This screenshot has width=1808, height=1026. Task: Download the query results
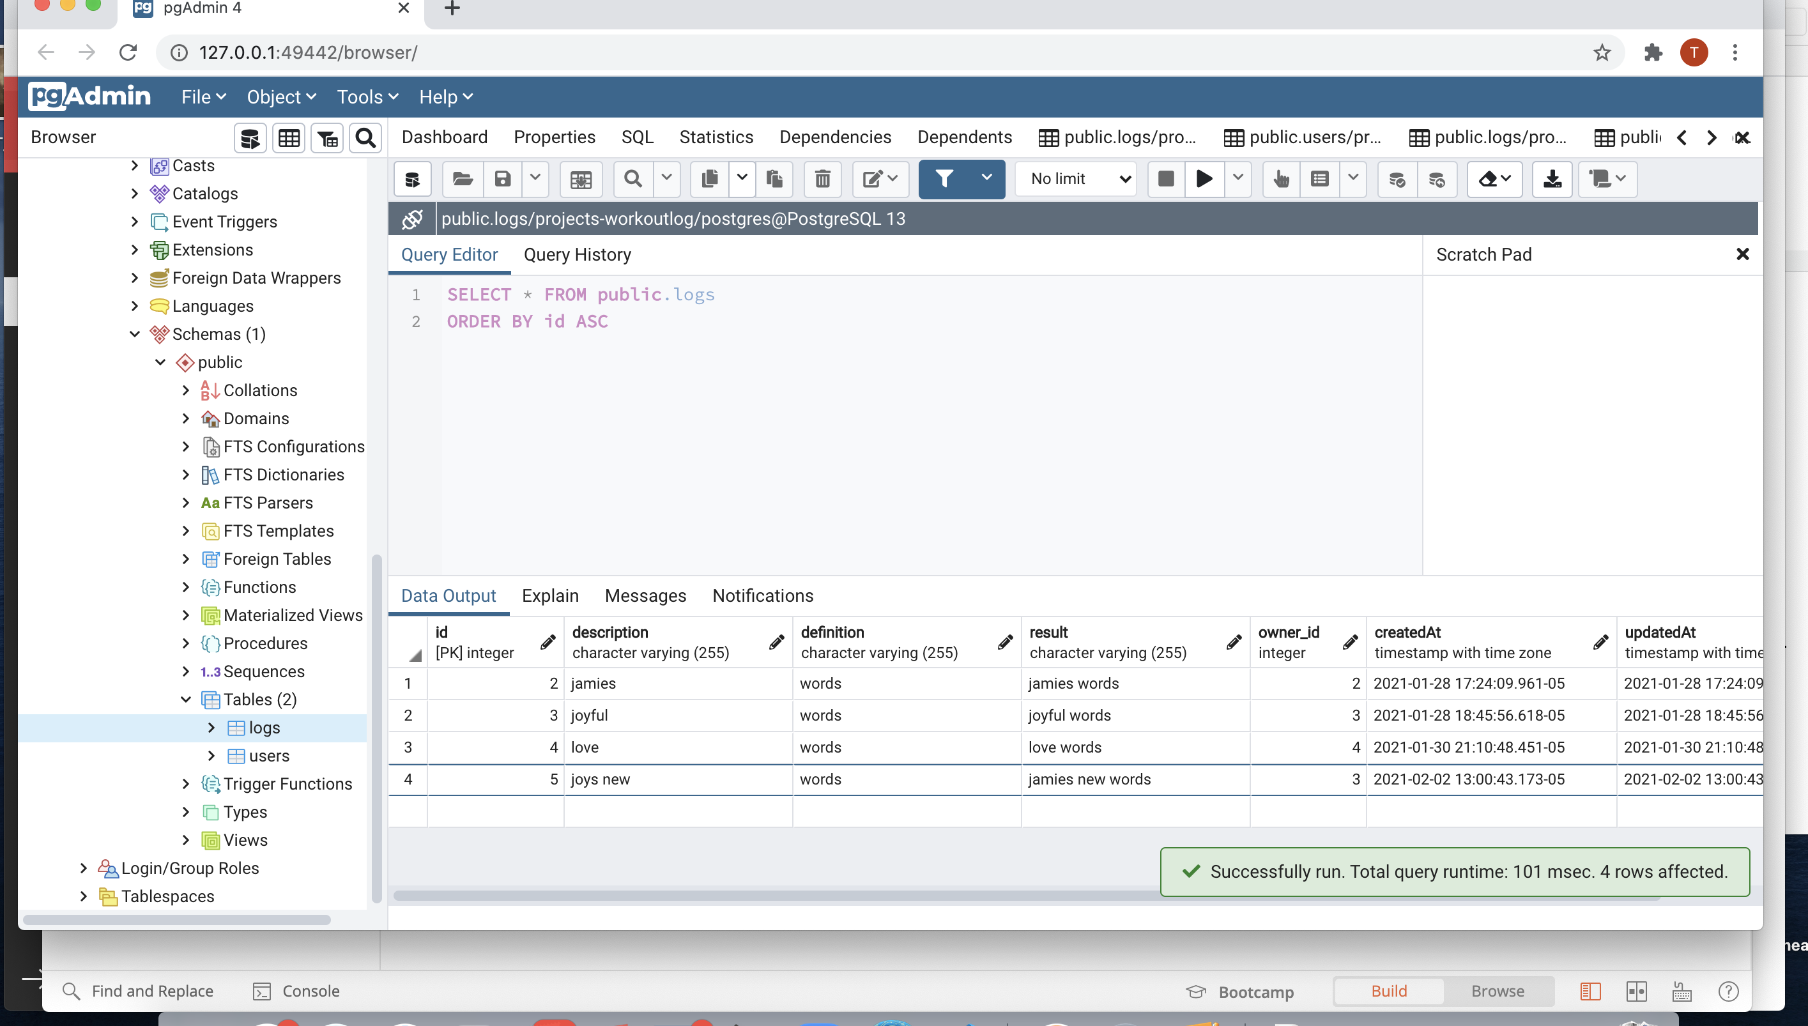coord(1552,179)
